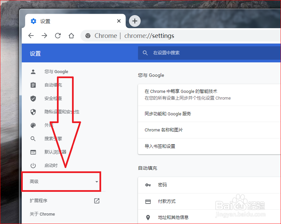
Task: Click the external link icon for 扩展程序
Action: click(x=97, y=201)
